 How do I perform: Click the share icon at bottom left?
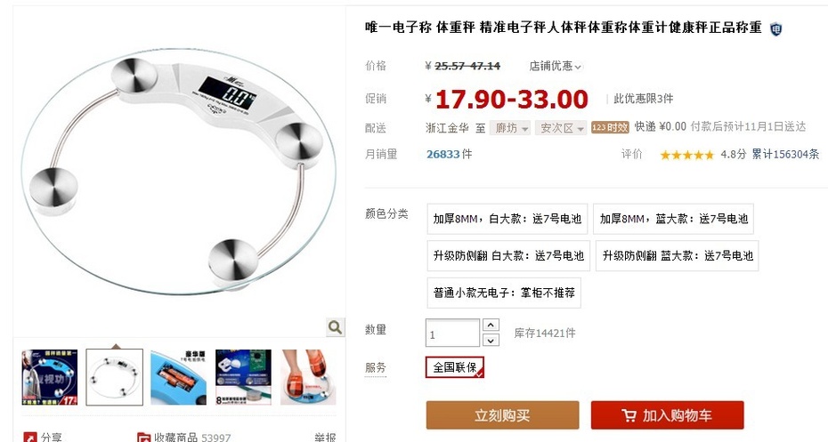click(x=30, y=438)
